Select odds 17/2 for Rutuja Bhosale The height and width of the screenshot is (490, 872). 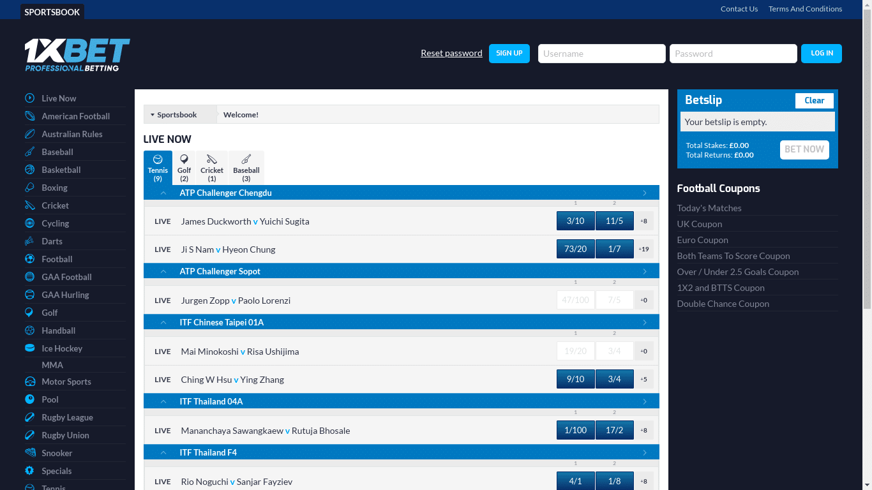coord(614,430)
